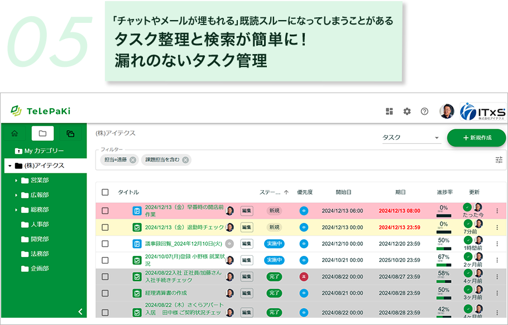Open the home view icon in the sidebar
Image resolution: width=508 pixels, height=325 pixels.
(15, 133)
